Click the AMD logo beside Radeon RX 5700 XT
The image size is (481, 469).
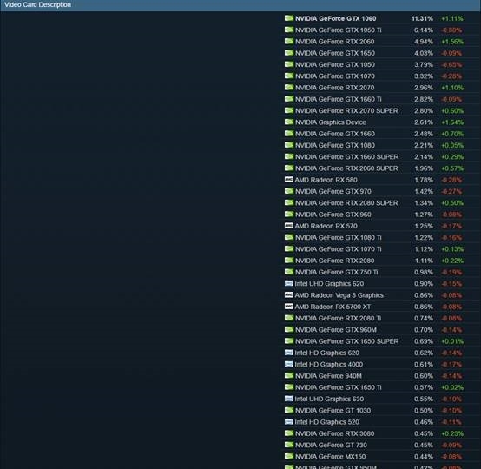(x=288, y=307)
